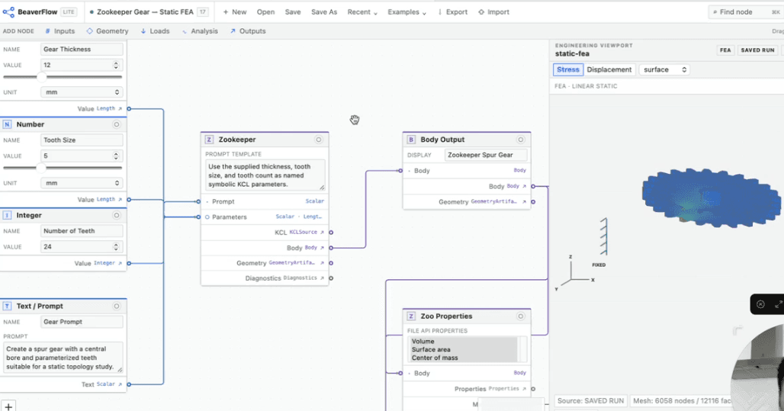Click the Integer node type icon

click(8, 216)
